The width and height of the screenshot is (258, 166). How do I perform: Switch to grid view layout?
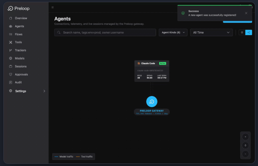pos(242,32)
